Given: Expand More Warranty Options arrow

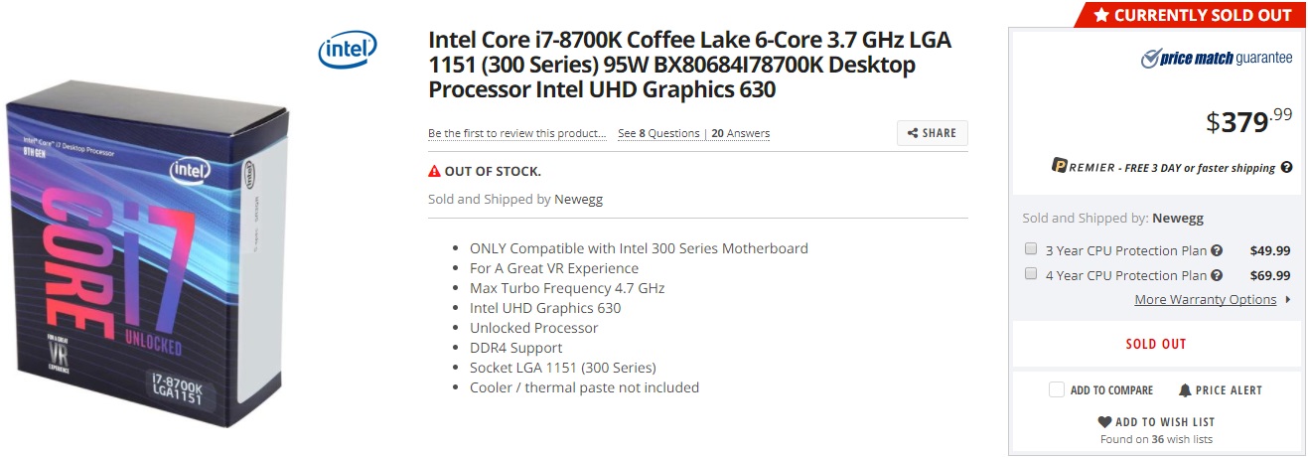Looking at the screenshot, I should pos(1288,299).
